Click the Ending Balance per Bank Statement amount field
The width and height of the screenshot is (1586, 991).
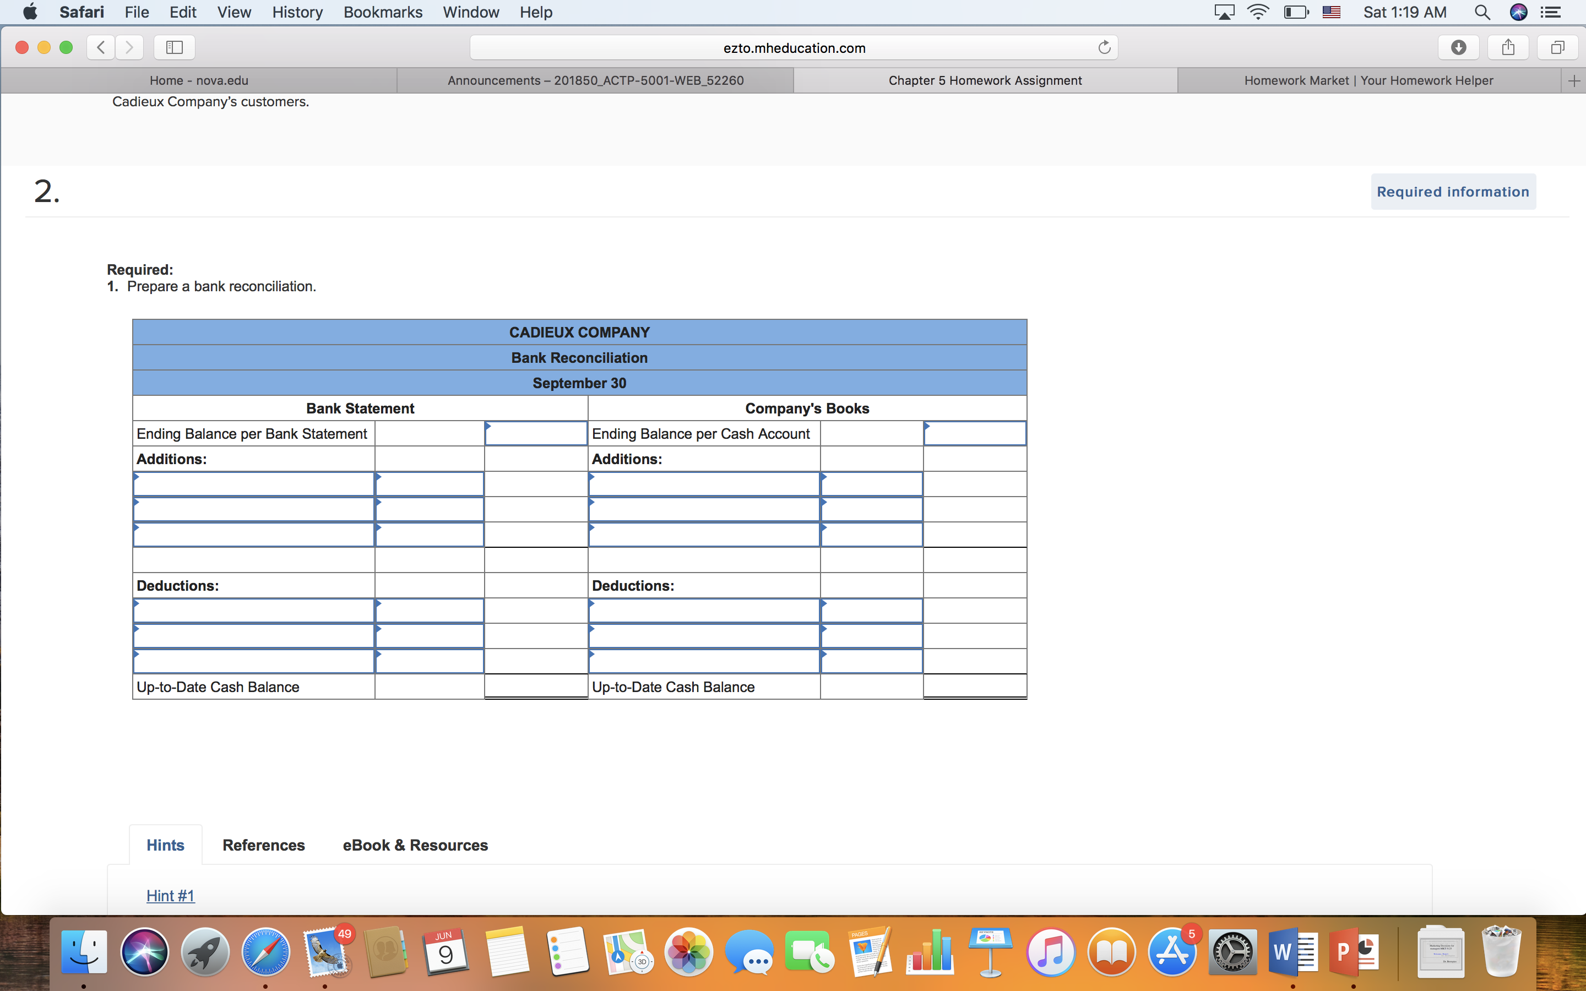click(x=536, y=434)
